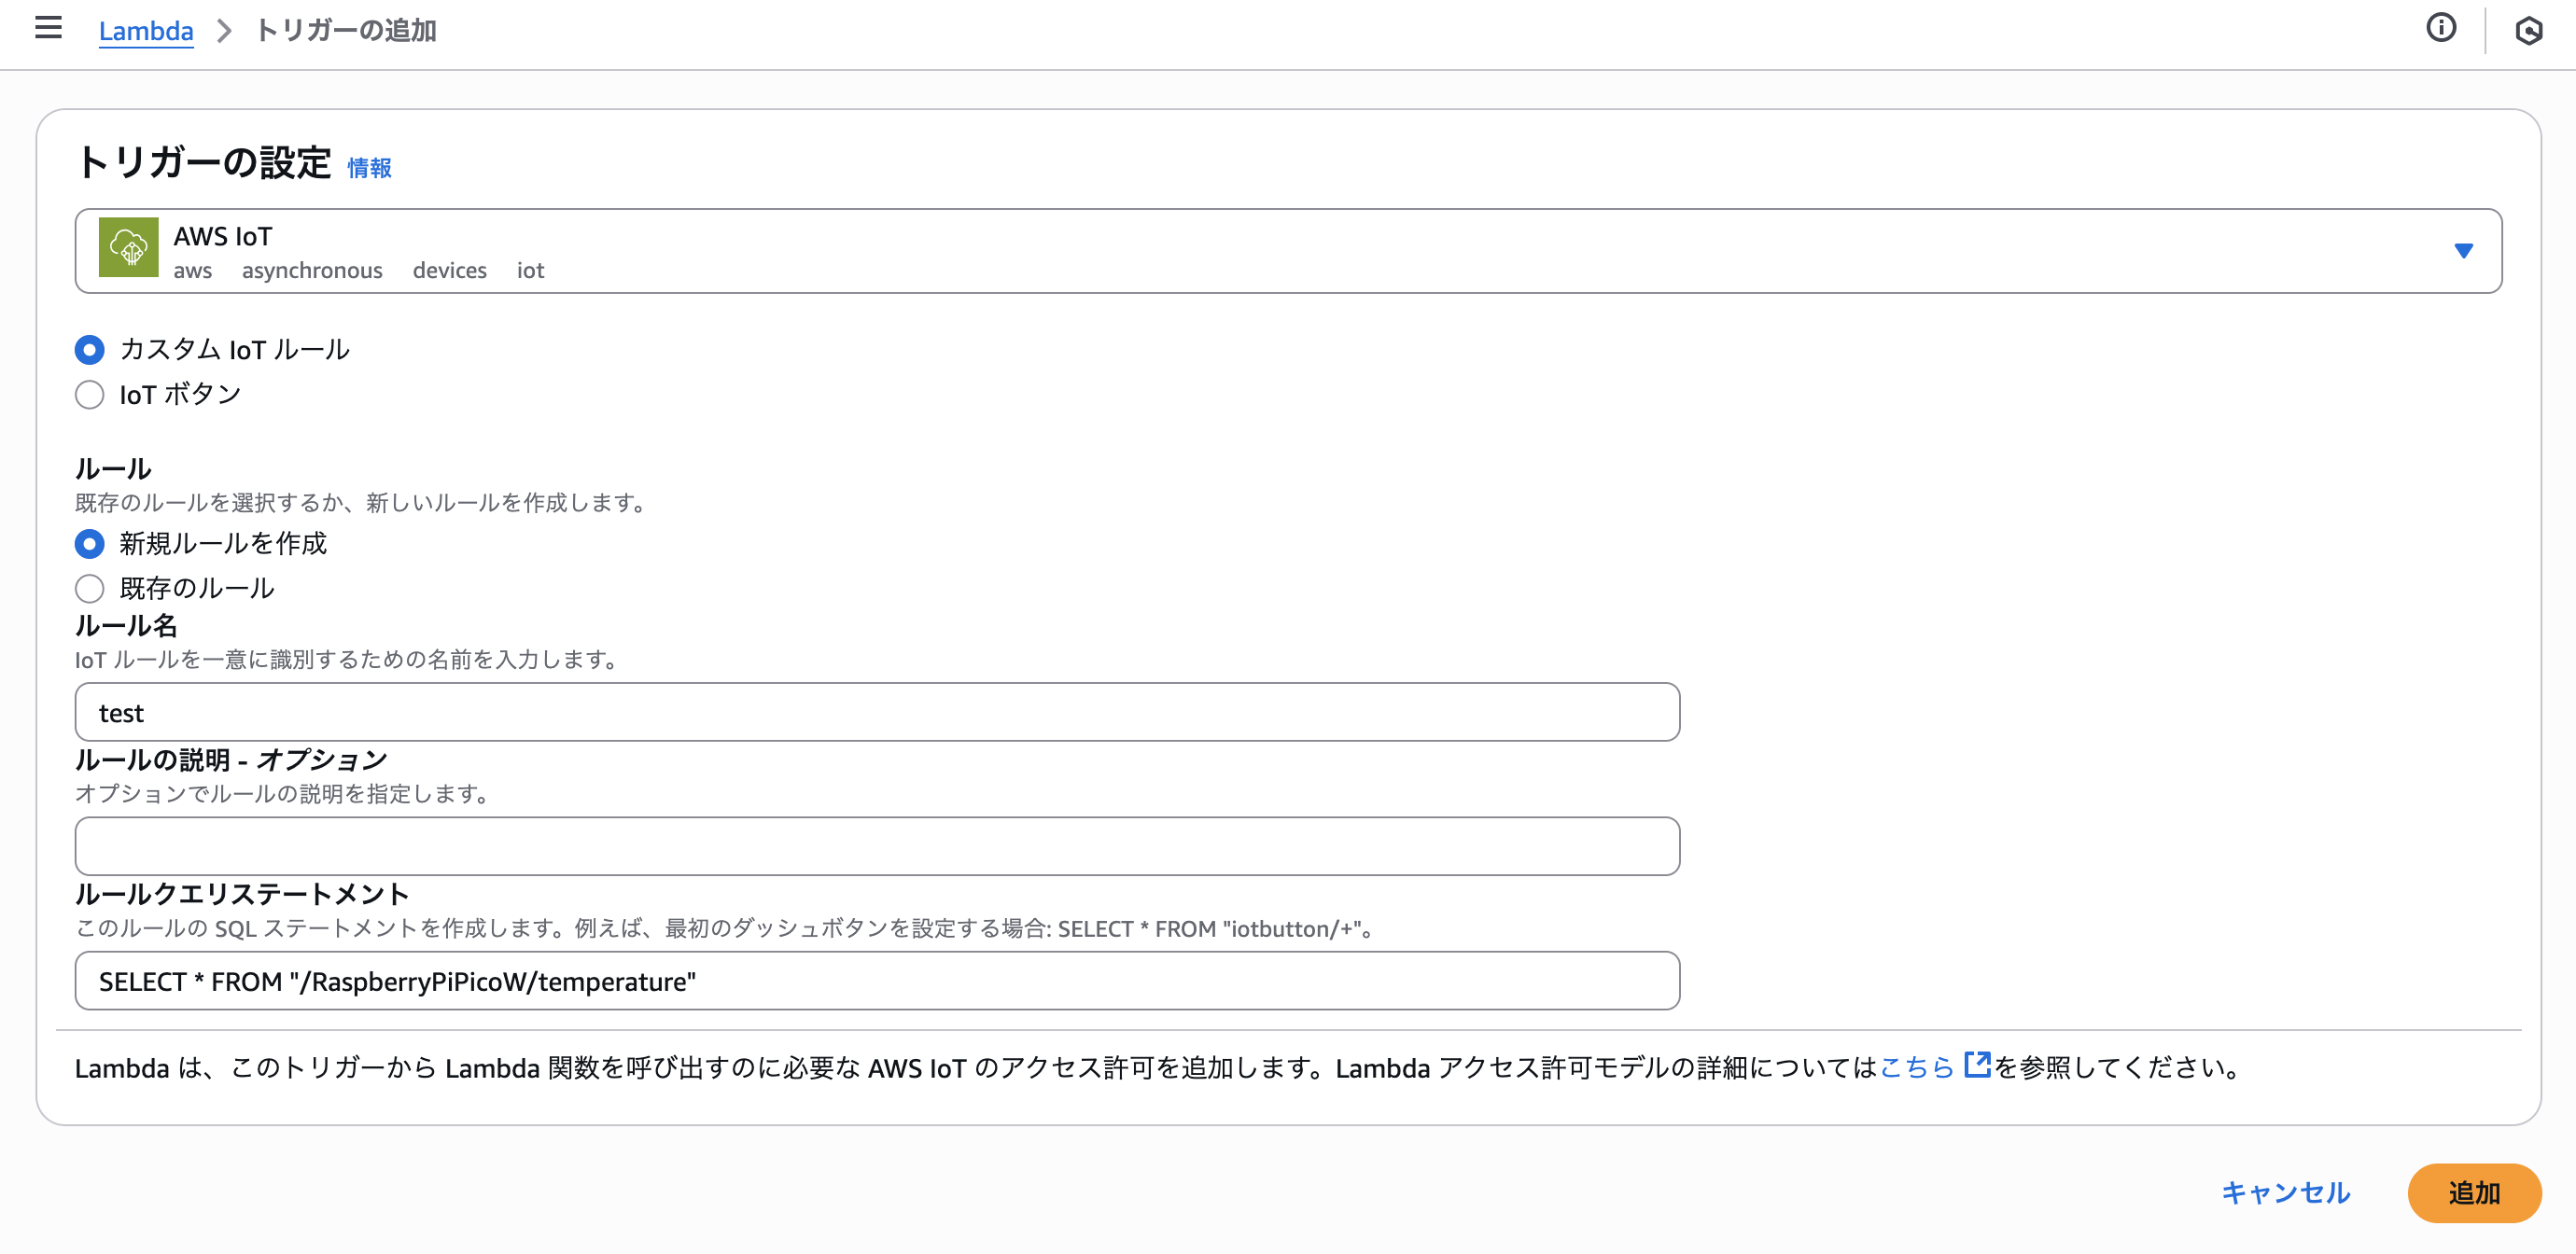2576x1254 pixels.
Task: Go to Lambda breadcrumb link
Action: point(146,31)
